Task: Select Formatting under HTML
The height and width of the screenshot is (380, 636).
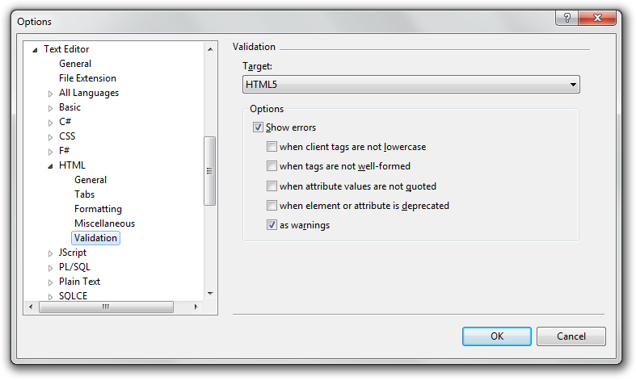Action: (98, 209)
